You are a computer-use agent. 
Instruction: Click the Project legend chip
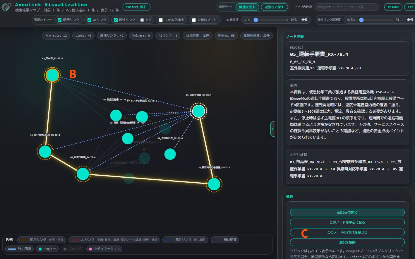[47, 249]
